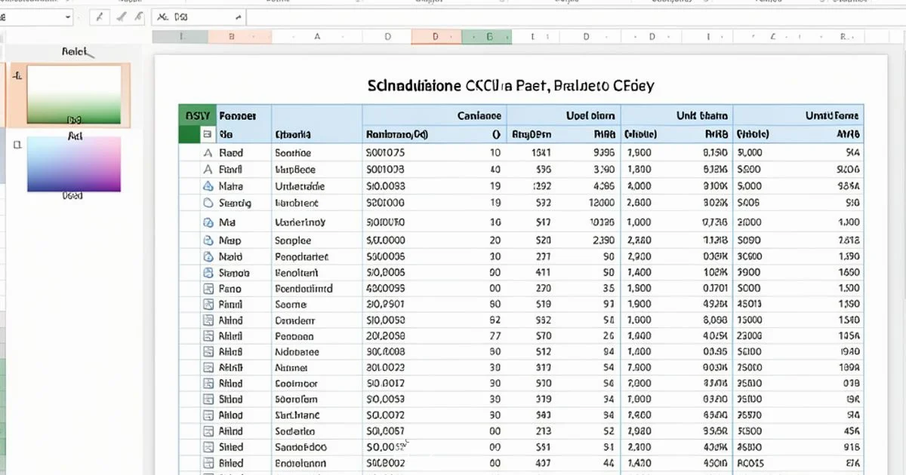
Task: Open the dropdown arrow on column B header
Action: click(x=253, y=35)
